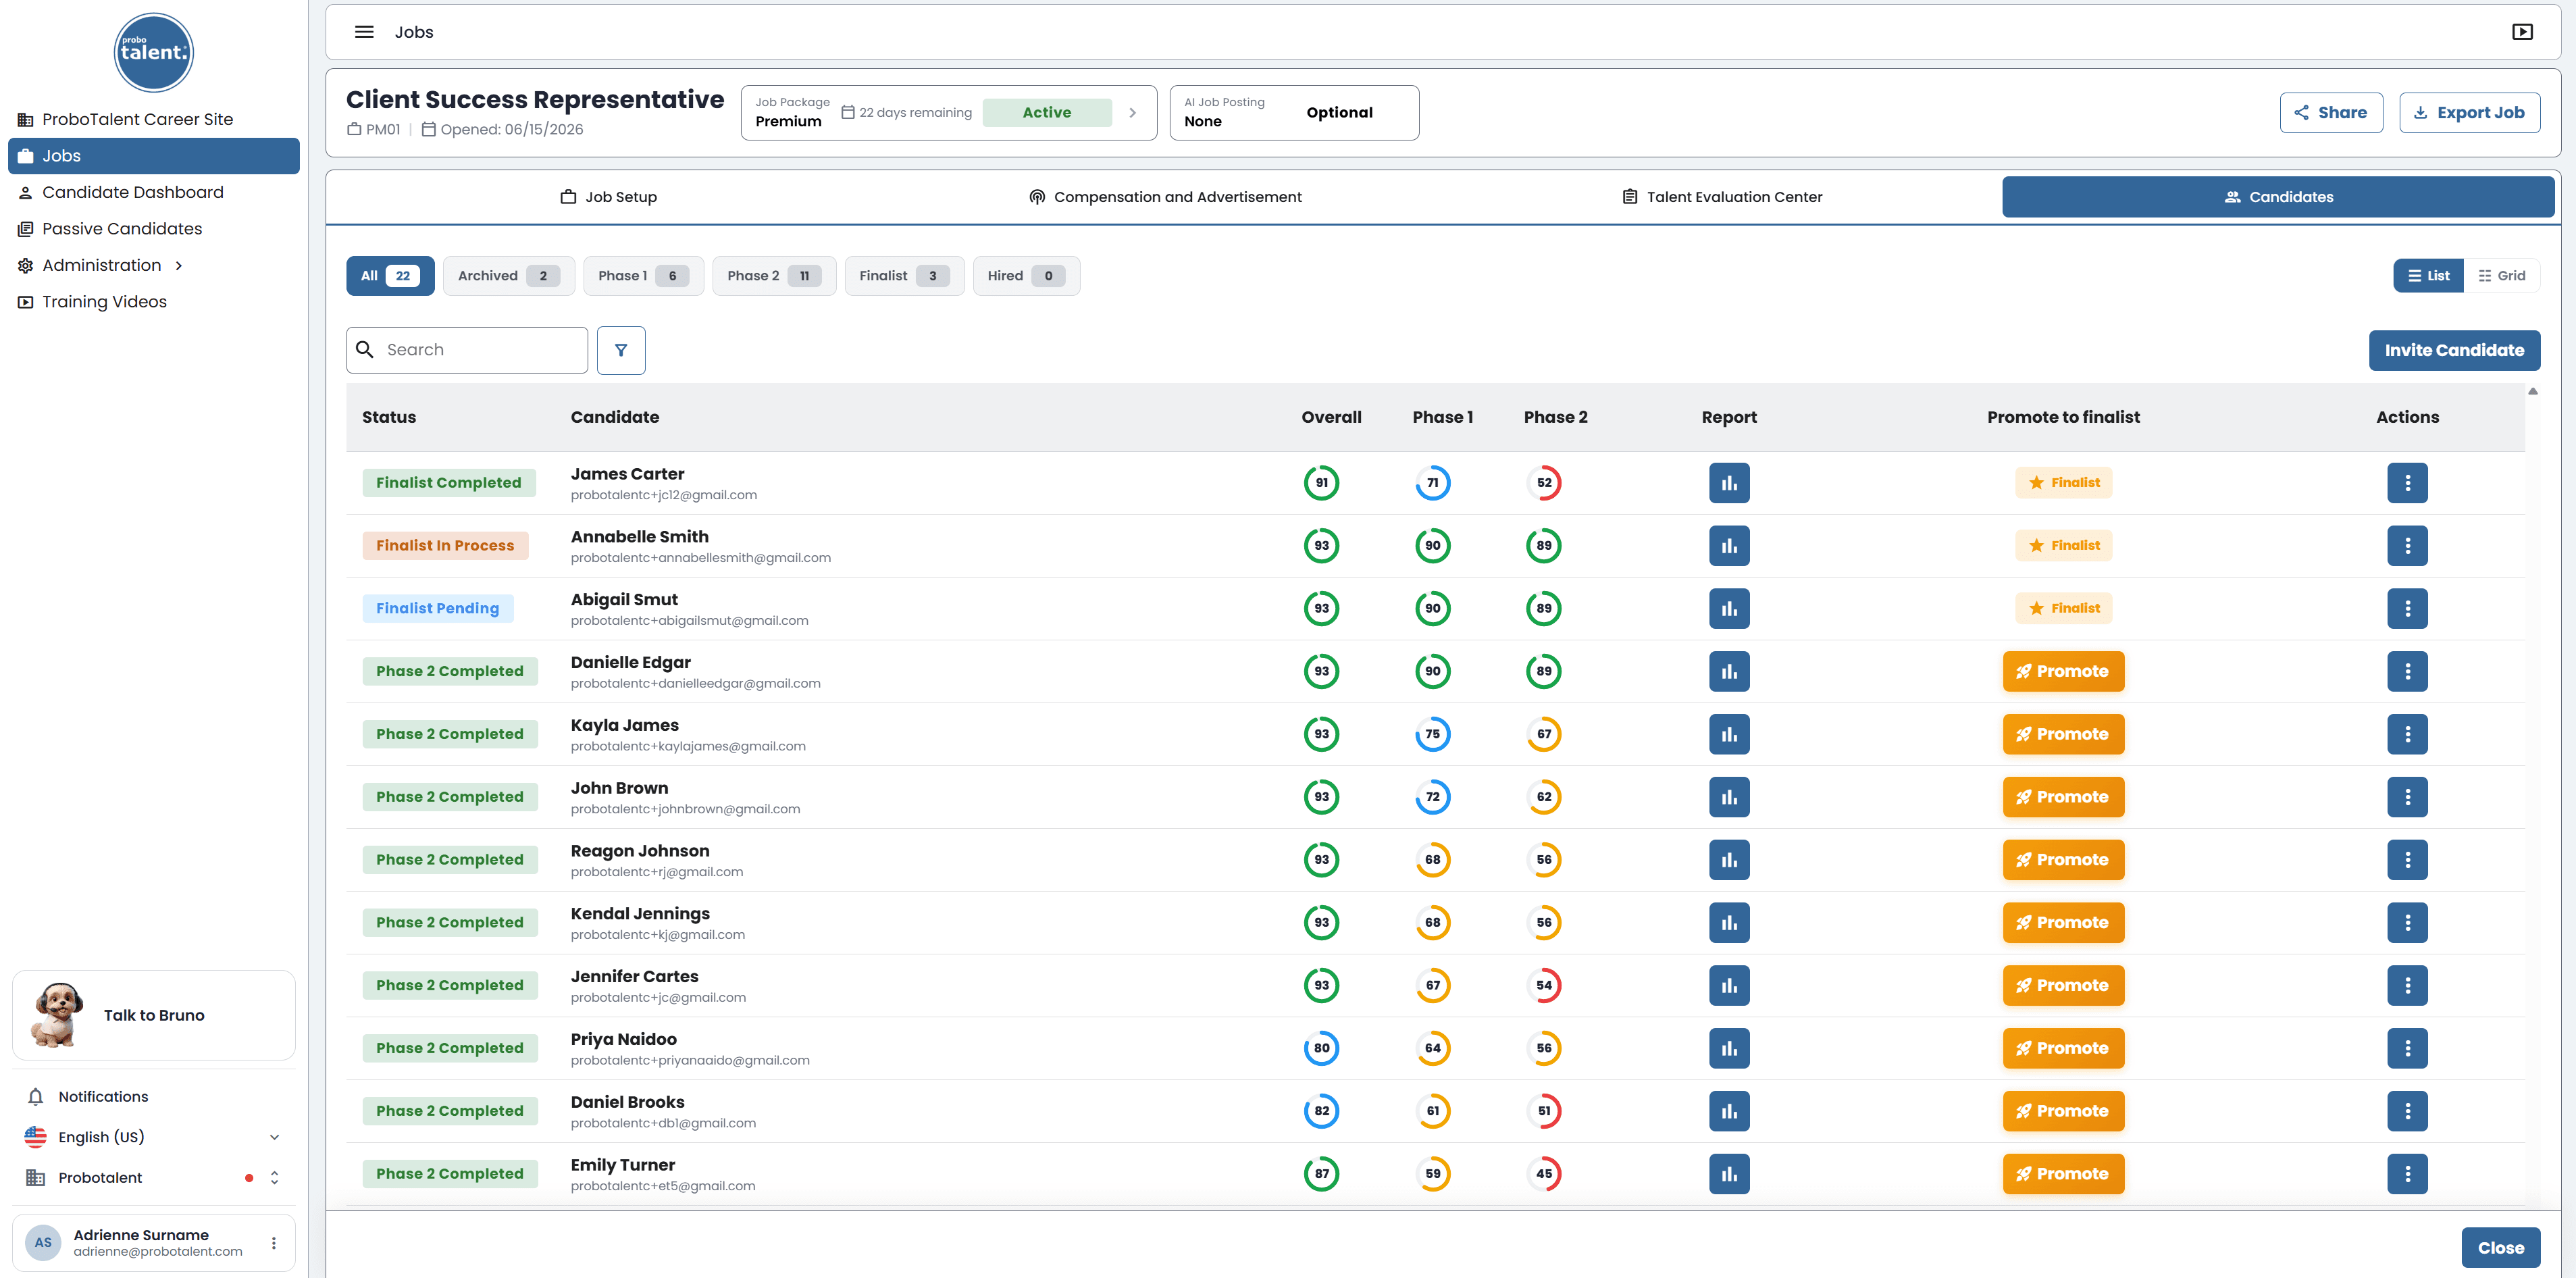The height and width of the screenshot is (1278, 2576).
Task: Click the Share button
Action: coord(2330,113)
